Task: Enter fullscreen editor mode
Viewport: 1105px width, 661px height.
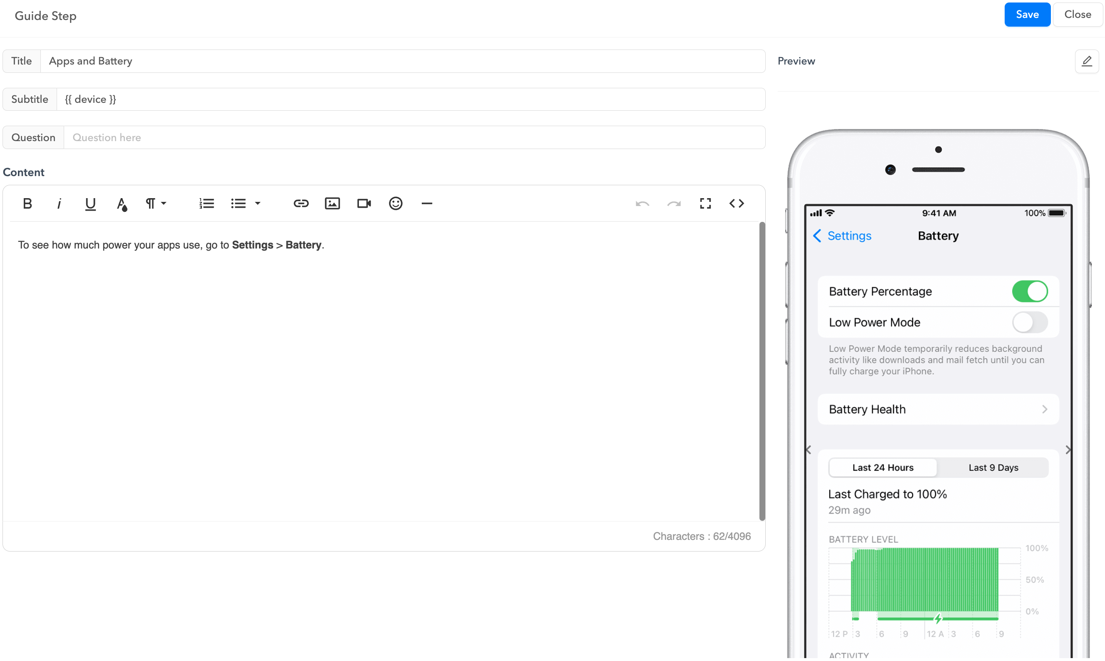Action: tap(705, 204)
